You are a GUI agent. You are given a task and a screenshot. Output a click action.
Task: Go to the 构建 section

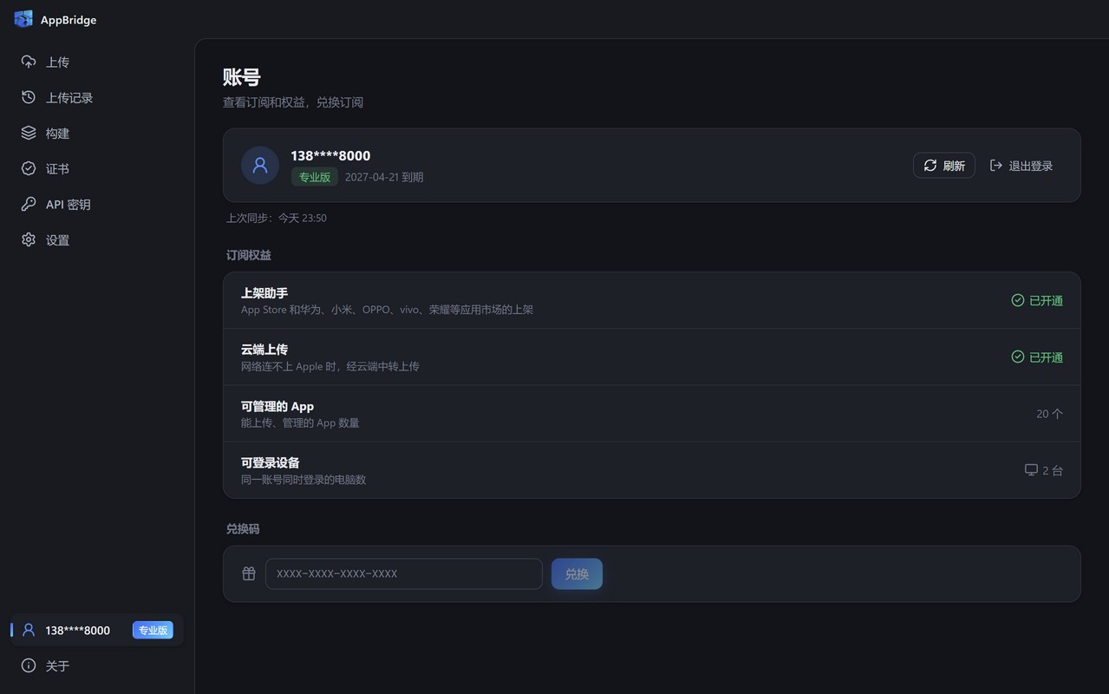97,133
